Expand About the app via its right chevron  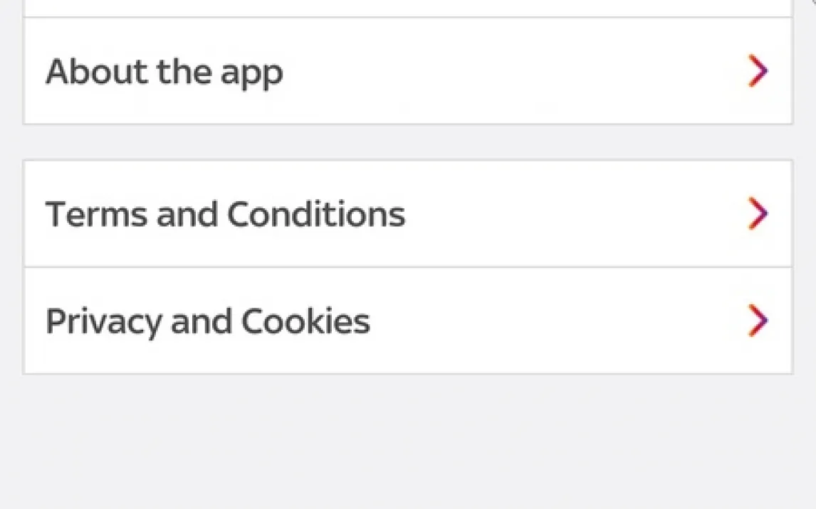(758, 71)
